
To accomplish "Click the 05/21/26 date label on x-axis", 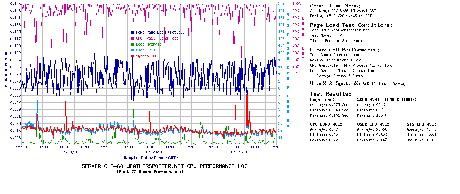I will click(x=240, y=152).
